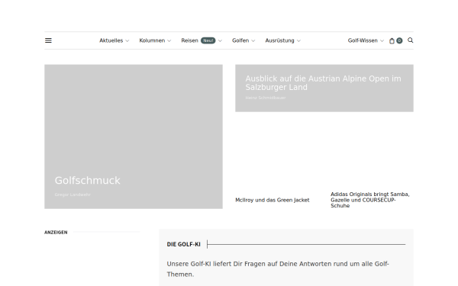Screen dimensions: 458x286
Task: Open author Heinz Schmidbauer link
Action: (x=266, y=98)
